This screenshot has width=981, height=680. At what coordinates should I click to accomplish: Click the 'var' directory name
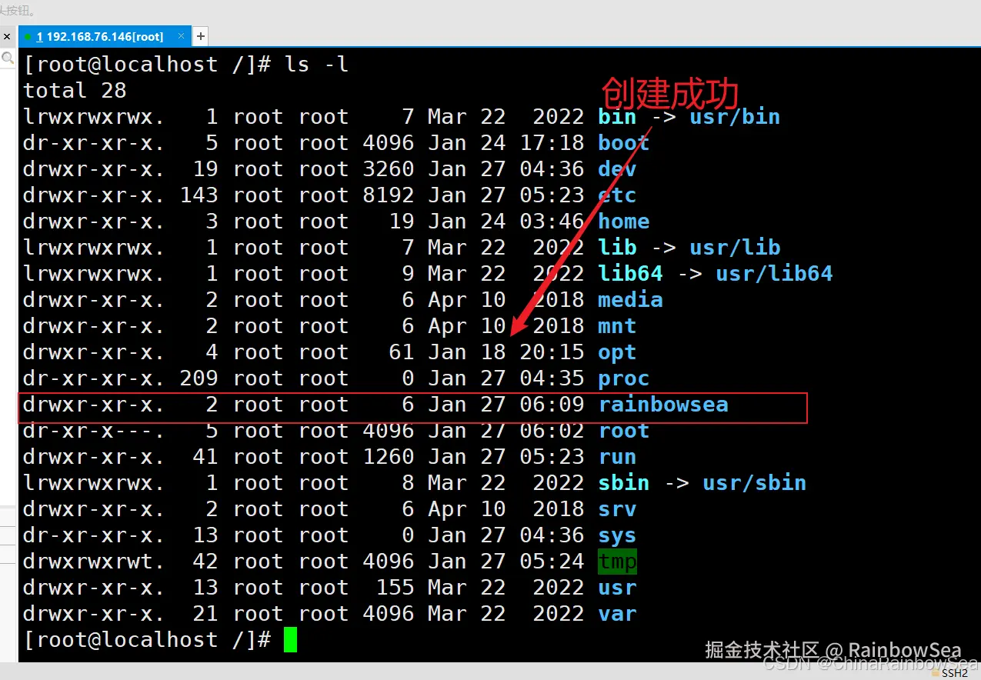[617, 614]
